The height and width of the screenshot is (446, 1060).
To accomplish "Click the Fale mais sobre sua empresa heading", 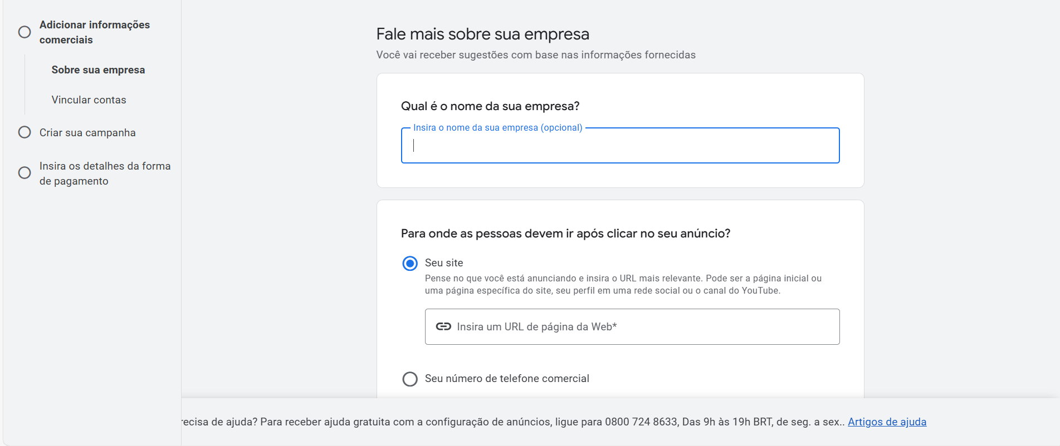I will [482, 34].
